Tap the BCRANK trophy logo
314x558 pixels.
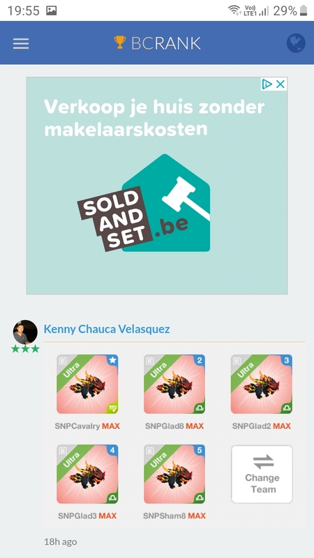[x=157, y=43]
